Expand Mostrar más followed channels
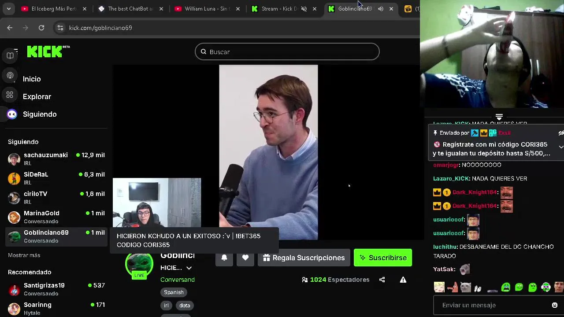This screenshot has height=317, width=564. click(x=24, y=255)
